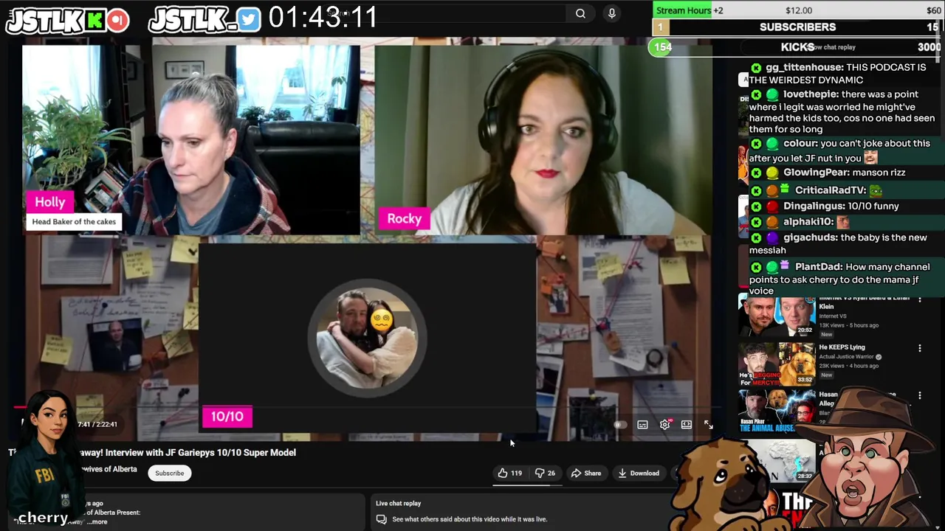Click the X icon beside lovethepie
Viewport: 945px width, 531px height.
756,94
